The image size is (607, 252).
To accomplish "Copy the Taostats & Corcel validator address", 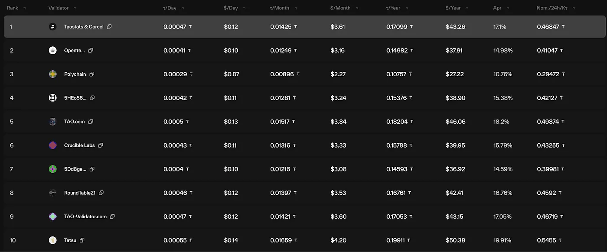I will pos(109,27).
